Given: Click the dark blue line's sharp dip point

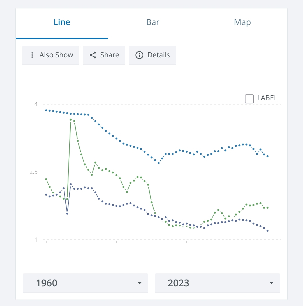Looking at the screenshot, I should [x=67, y=214].
